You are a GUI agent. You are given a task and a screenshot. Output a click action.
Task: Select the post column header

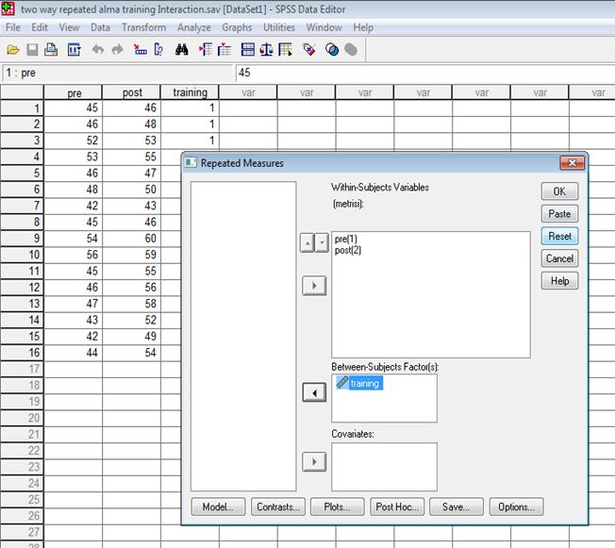pyautogui.click(x=131, y=92)
